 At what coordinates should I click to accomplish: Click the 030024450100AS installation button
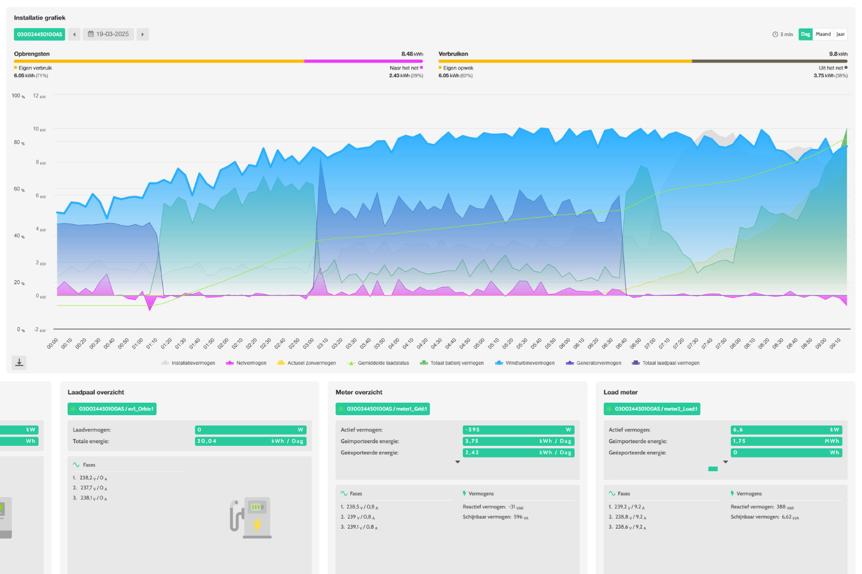point(39,34)
